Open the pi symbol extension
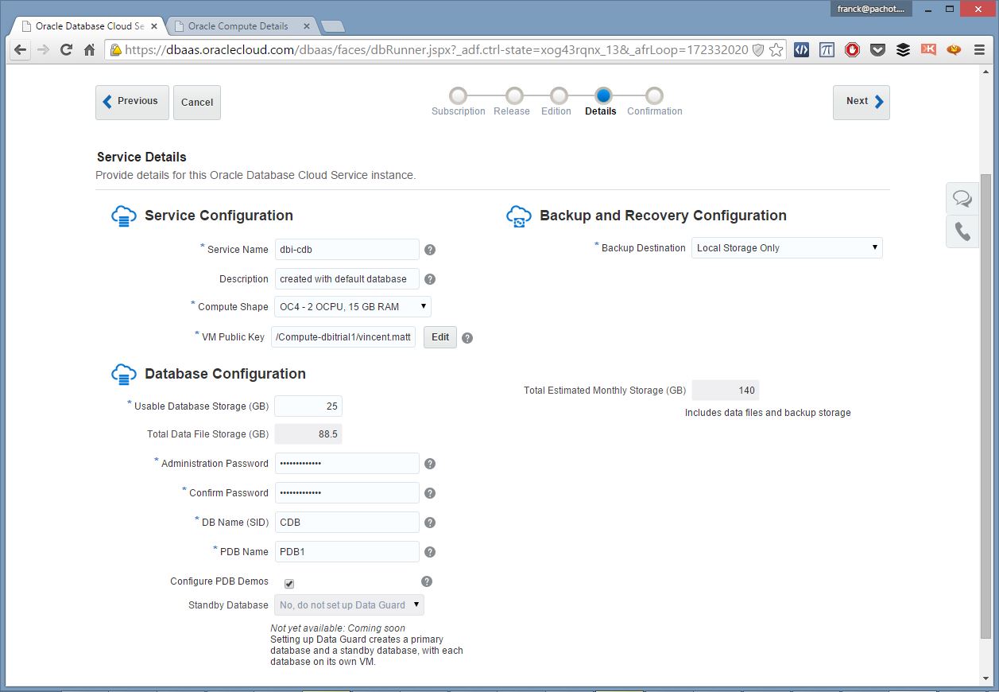Screen dimensions: 999x692 (x=827, y=49)
